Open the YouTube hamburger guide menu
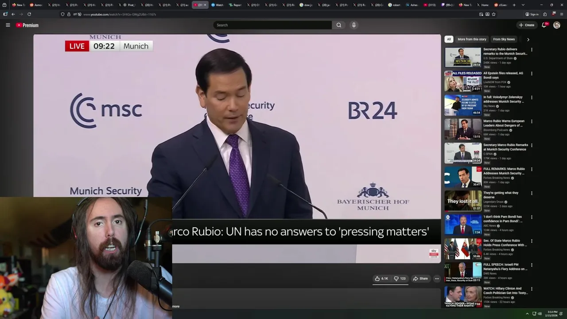 click(x=8, y=25)
